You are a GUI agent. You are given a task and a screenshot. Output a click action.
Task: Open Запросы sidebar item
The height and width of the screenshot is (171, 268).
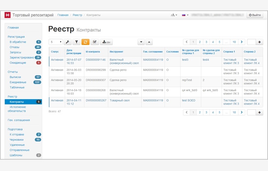15,52
